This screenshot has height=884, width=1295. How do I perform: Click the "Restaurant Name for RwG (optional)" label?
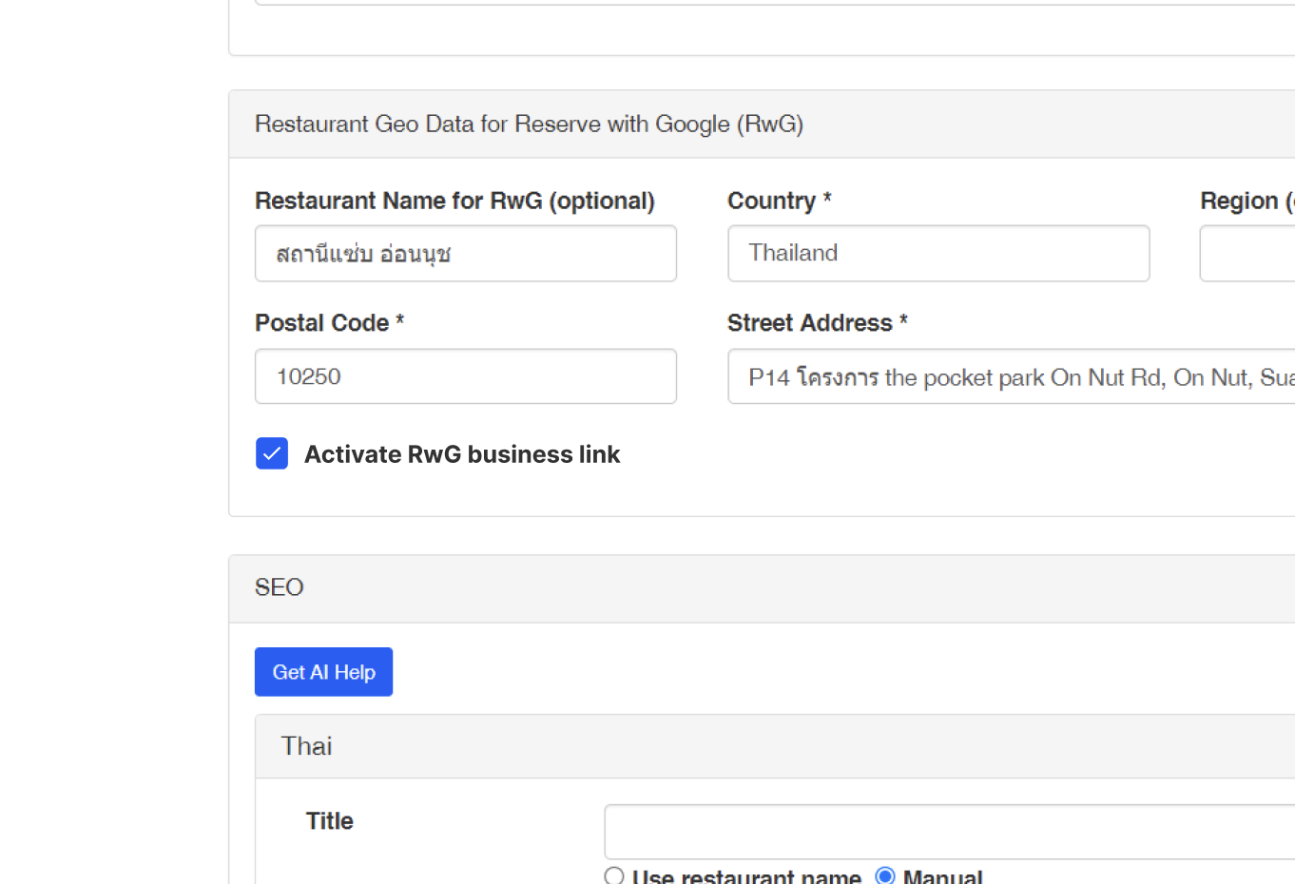click(454, 201)
